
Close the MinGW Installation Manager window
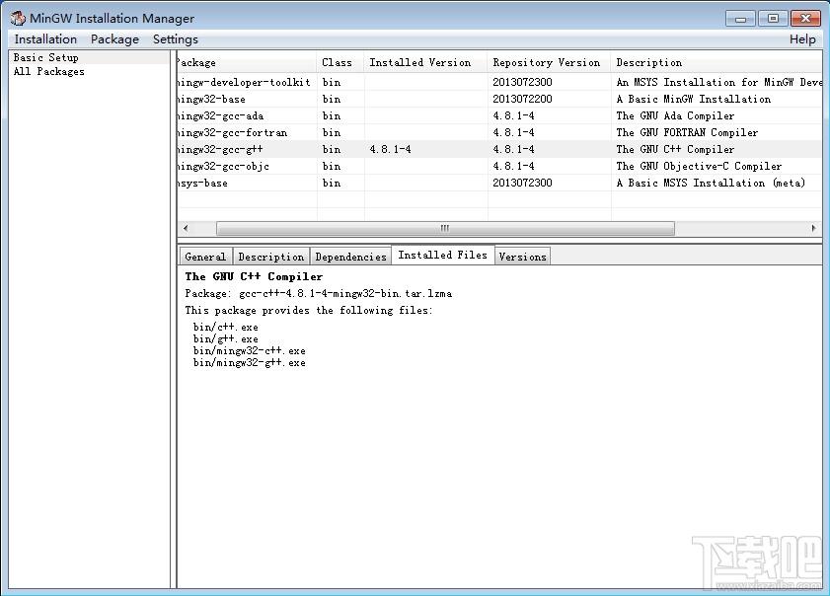[805, 19]
